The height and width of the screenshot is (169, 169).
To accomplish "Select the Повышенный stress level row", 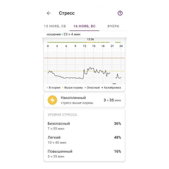I will [84, 154].
